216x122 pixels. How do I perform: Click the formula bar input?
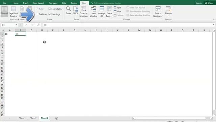(x=127, y=25)
